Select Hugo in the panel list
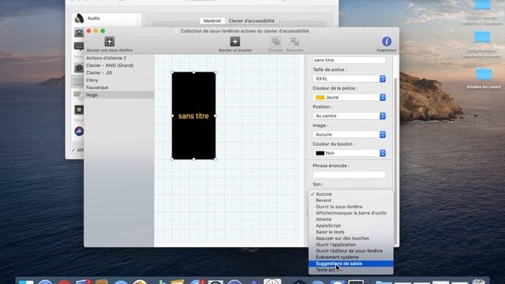505x284 pixels. click(x=119, y=95)
